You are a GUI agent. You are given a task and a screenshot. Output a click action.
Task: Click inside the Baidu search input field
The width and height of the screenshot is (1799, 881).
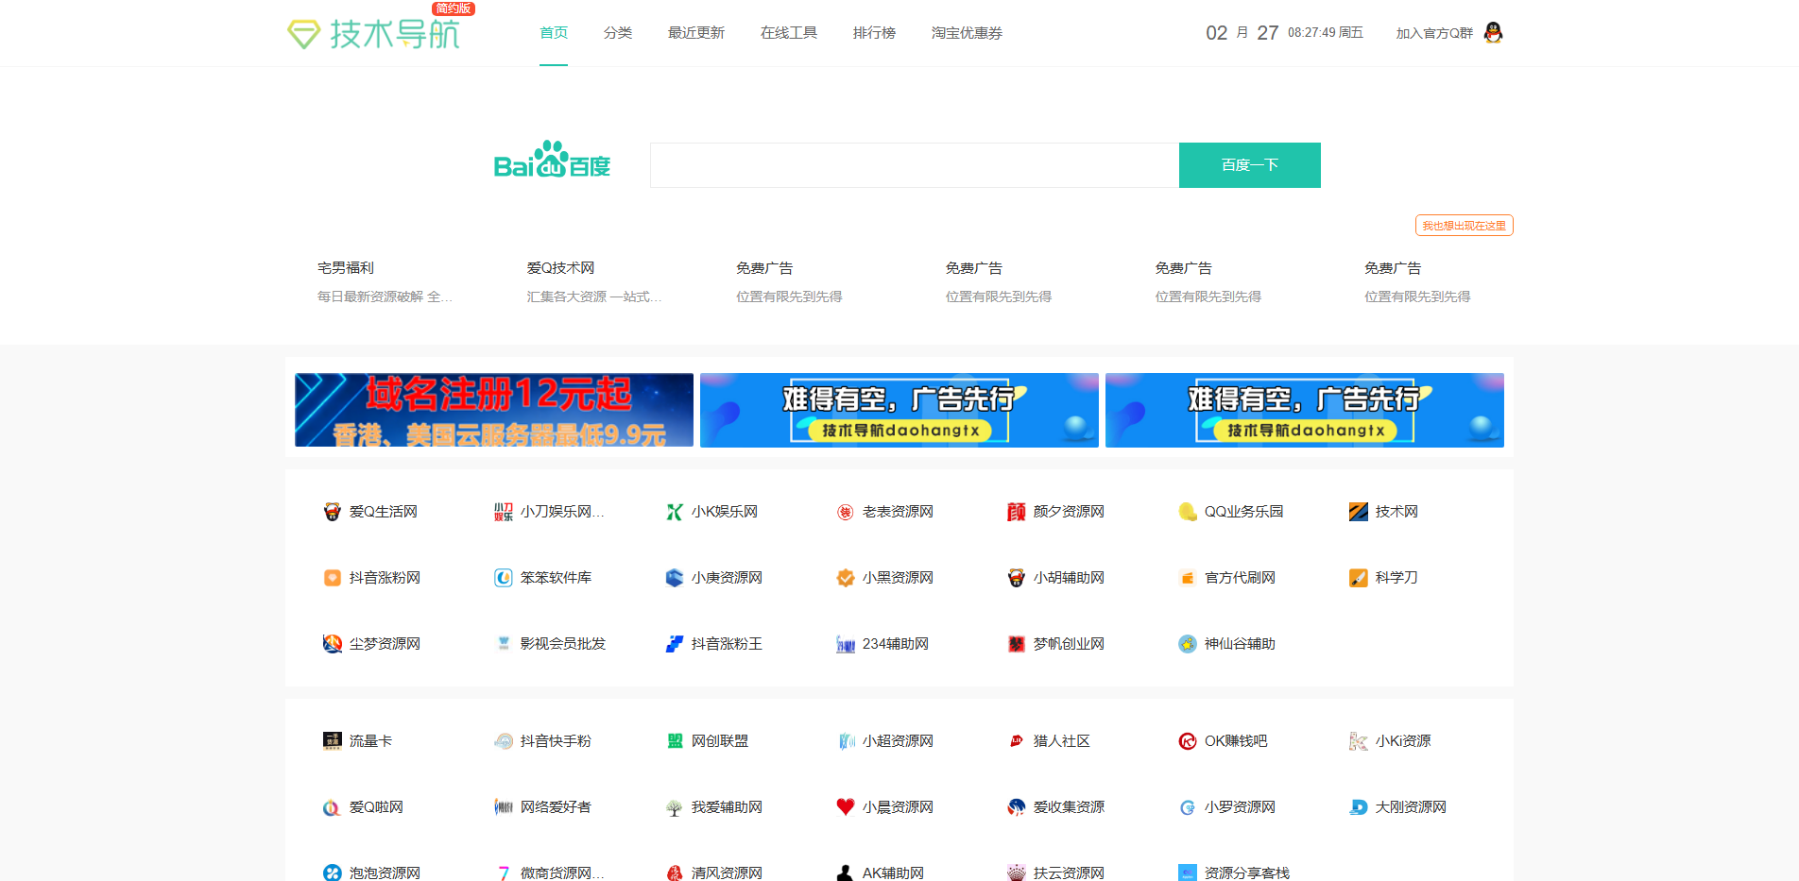(x=913, y=164)
